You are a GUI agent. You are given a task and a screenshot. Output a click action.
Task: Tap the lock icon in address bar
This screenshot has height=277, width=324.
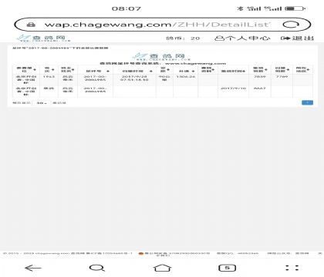click(31, 25)
